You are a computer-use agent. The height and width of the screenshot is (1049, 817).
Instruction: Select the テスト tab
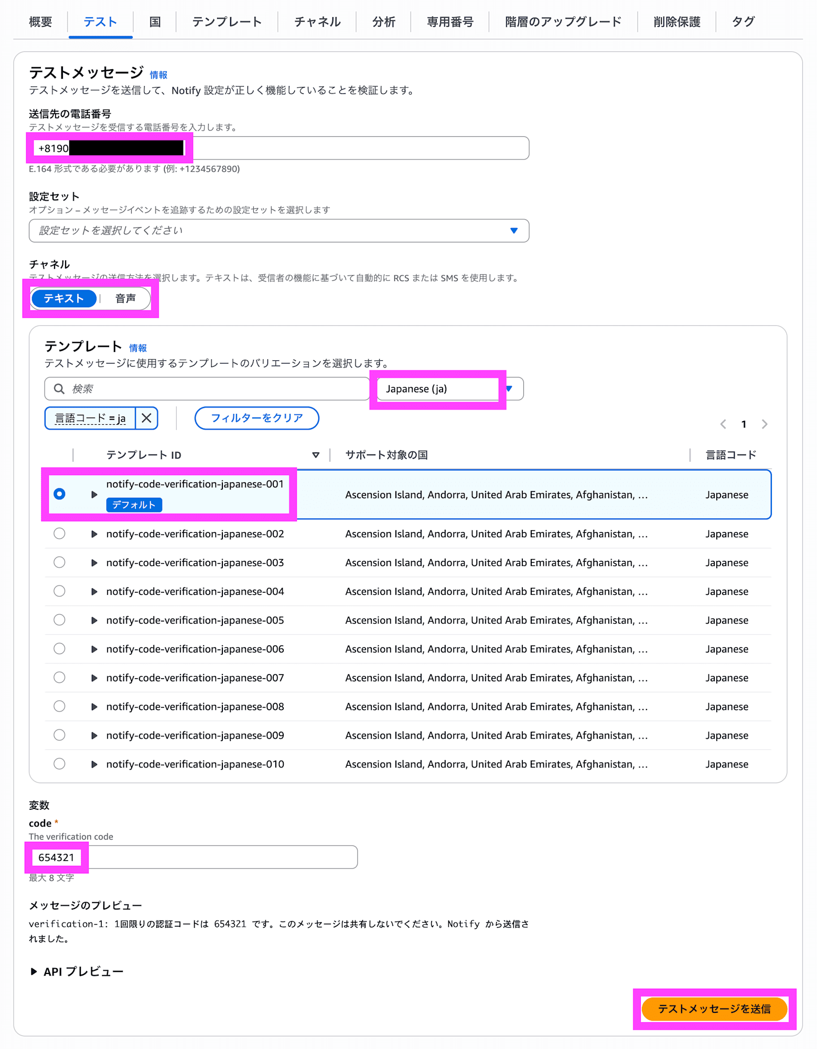pyautogui.click(x=100, y=22)
